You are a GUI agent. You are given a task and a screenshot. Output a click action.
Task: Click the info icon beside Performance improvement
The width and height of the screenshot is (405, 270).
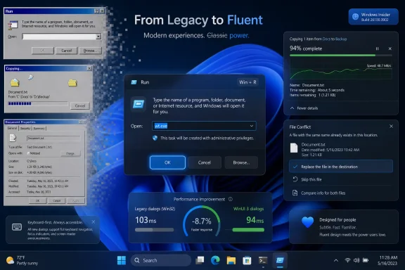pyautogui.click(x=231, y=199)
